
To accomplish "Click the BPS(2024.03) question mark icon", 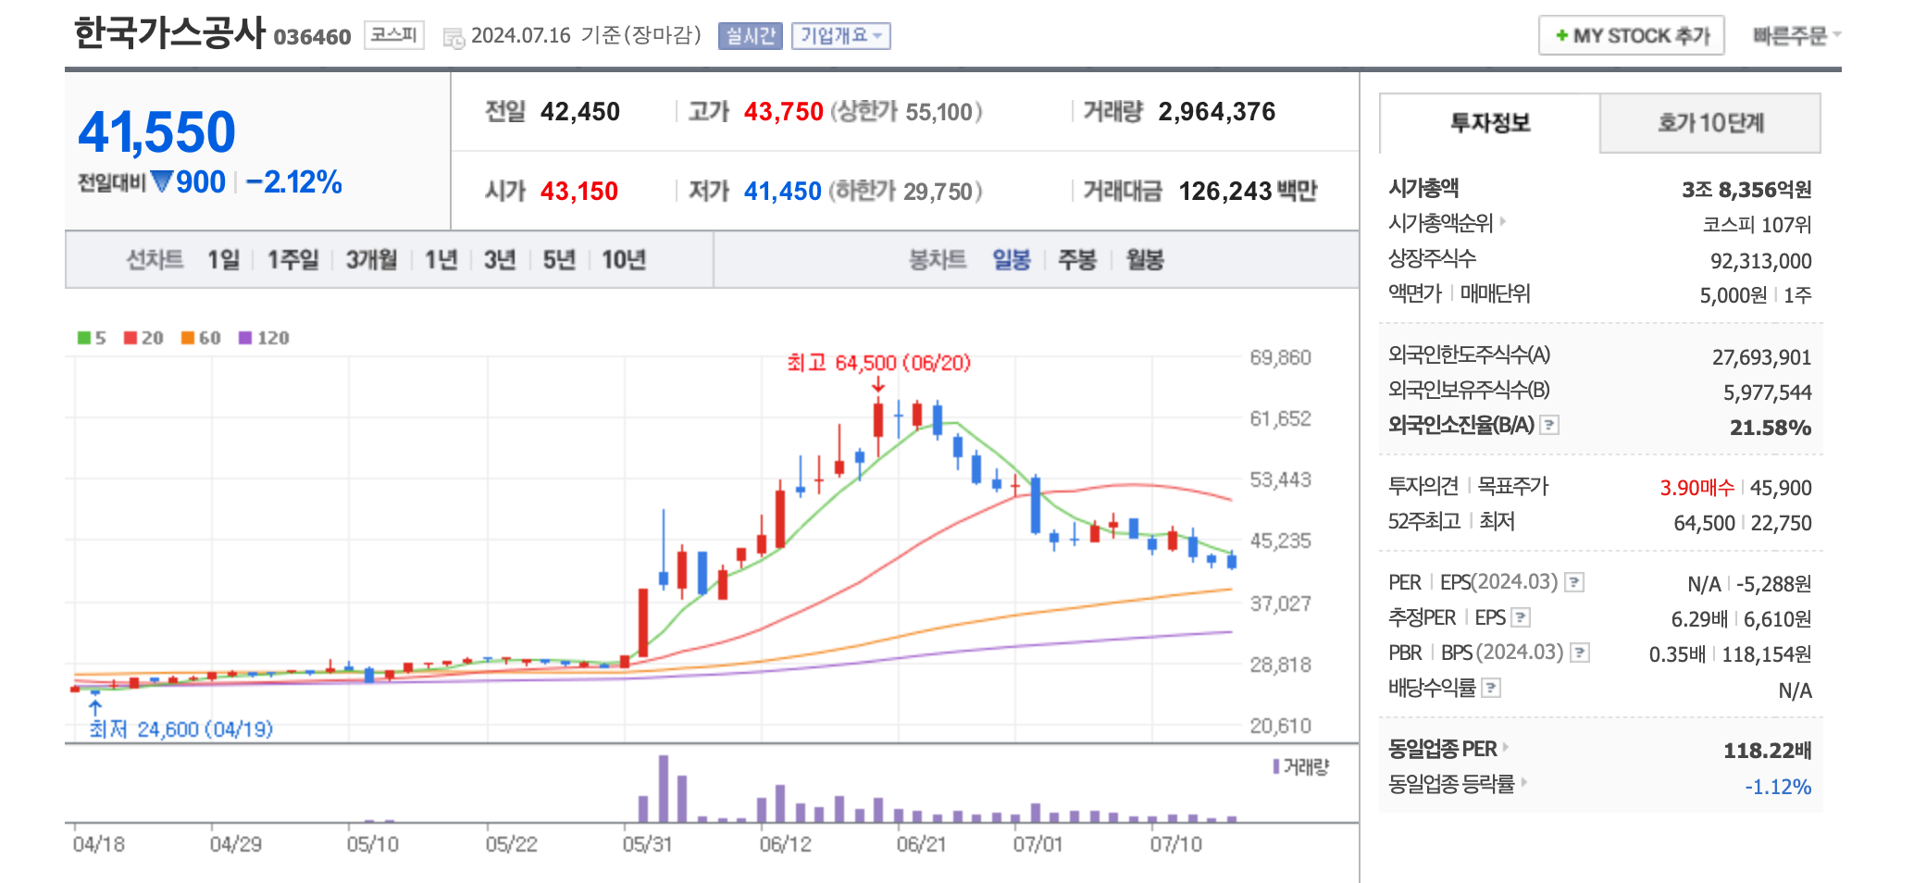I will point(1580,653).
